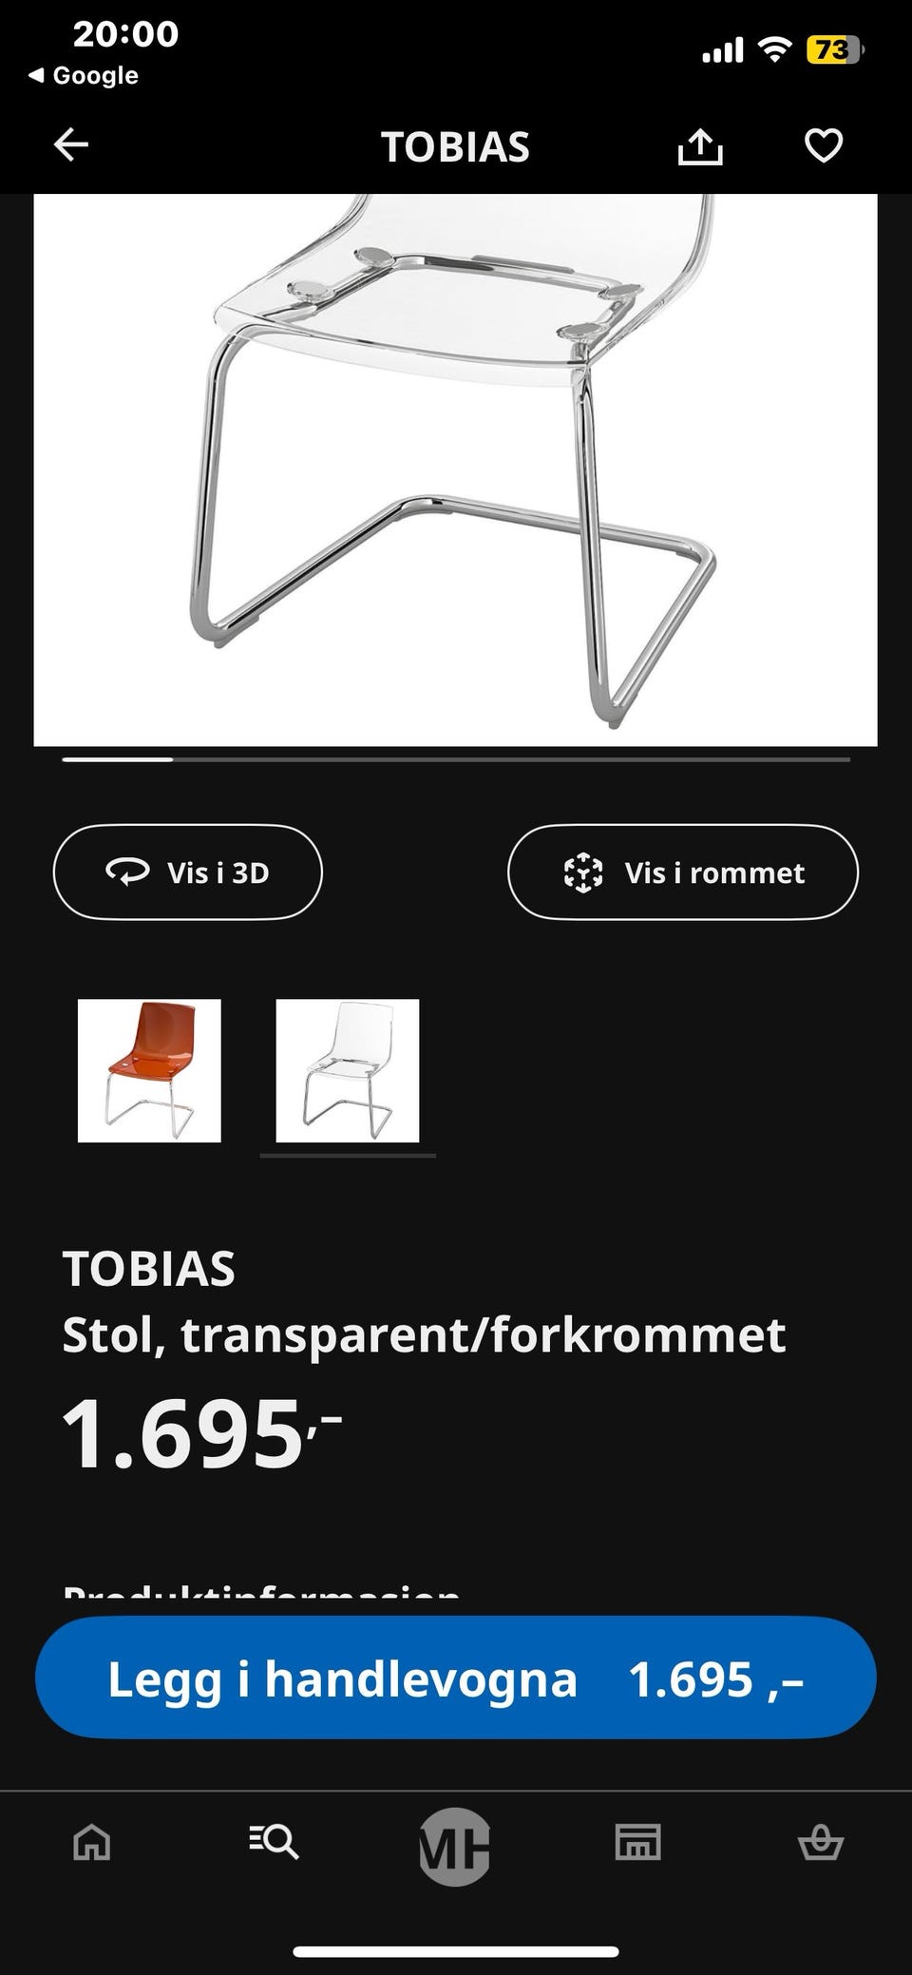
Task: Tap the image carousel progress bar
Action: coord(456,759)
